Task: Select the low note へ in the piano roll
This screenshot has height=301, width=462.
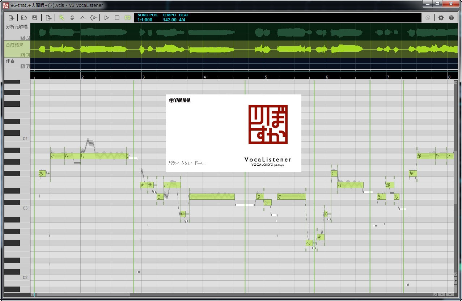Action: 309,243
